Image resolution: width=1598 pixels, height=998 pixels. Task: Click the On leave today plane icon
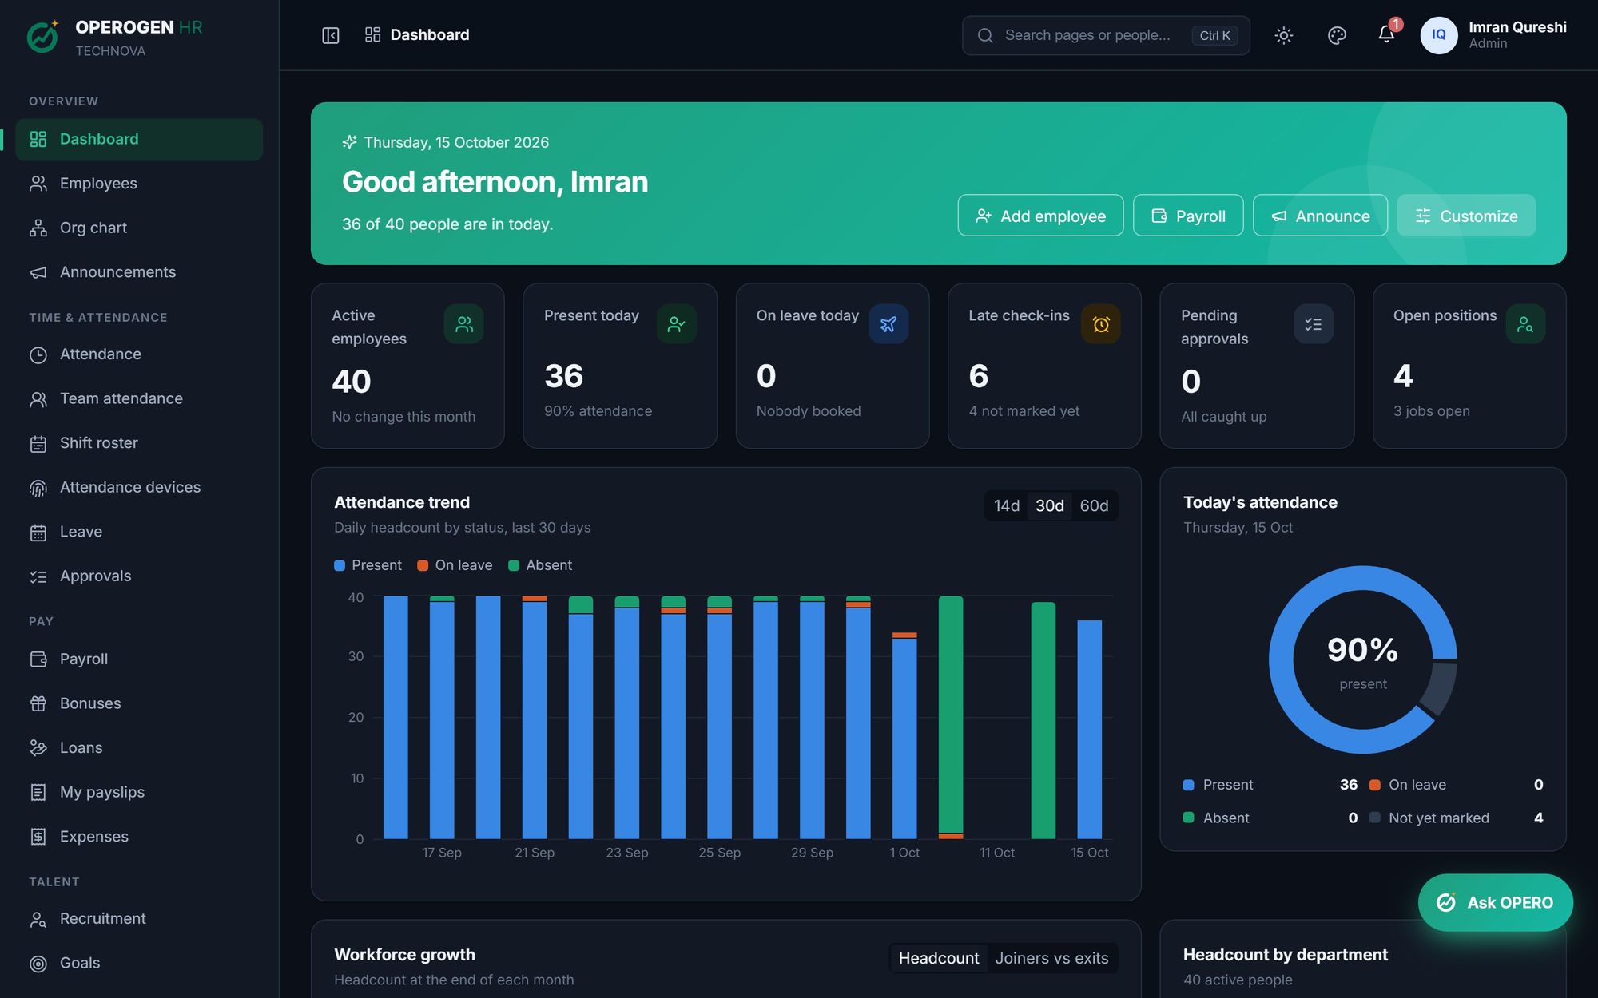[888, 324]
